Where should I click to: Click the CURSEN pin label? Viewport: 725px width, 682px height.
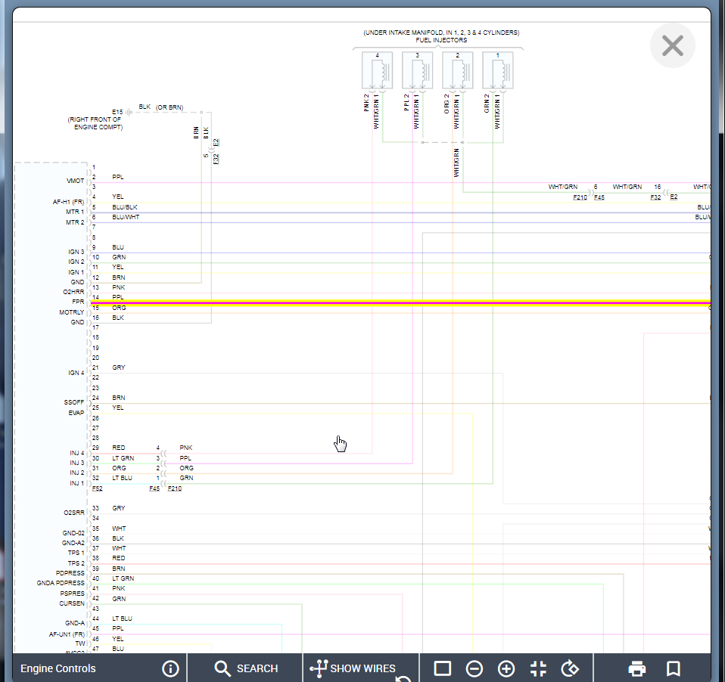pyautogui.click(x=72, y=603)
